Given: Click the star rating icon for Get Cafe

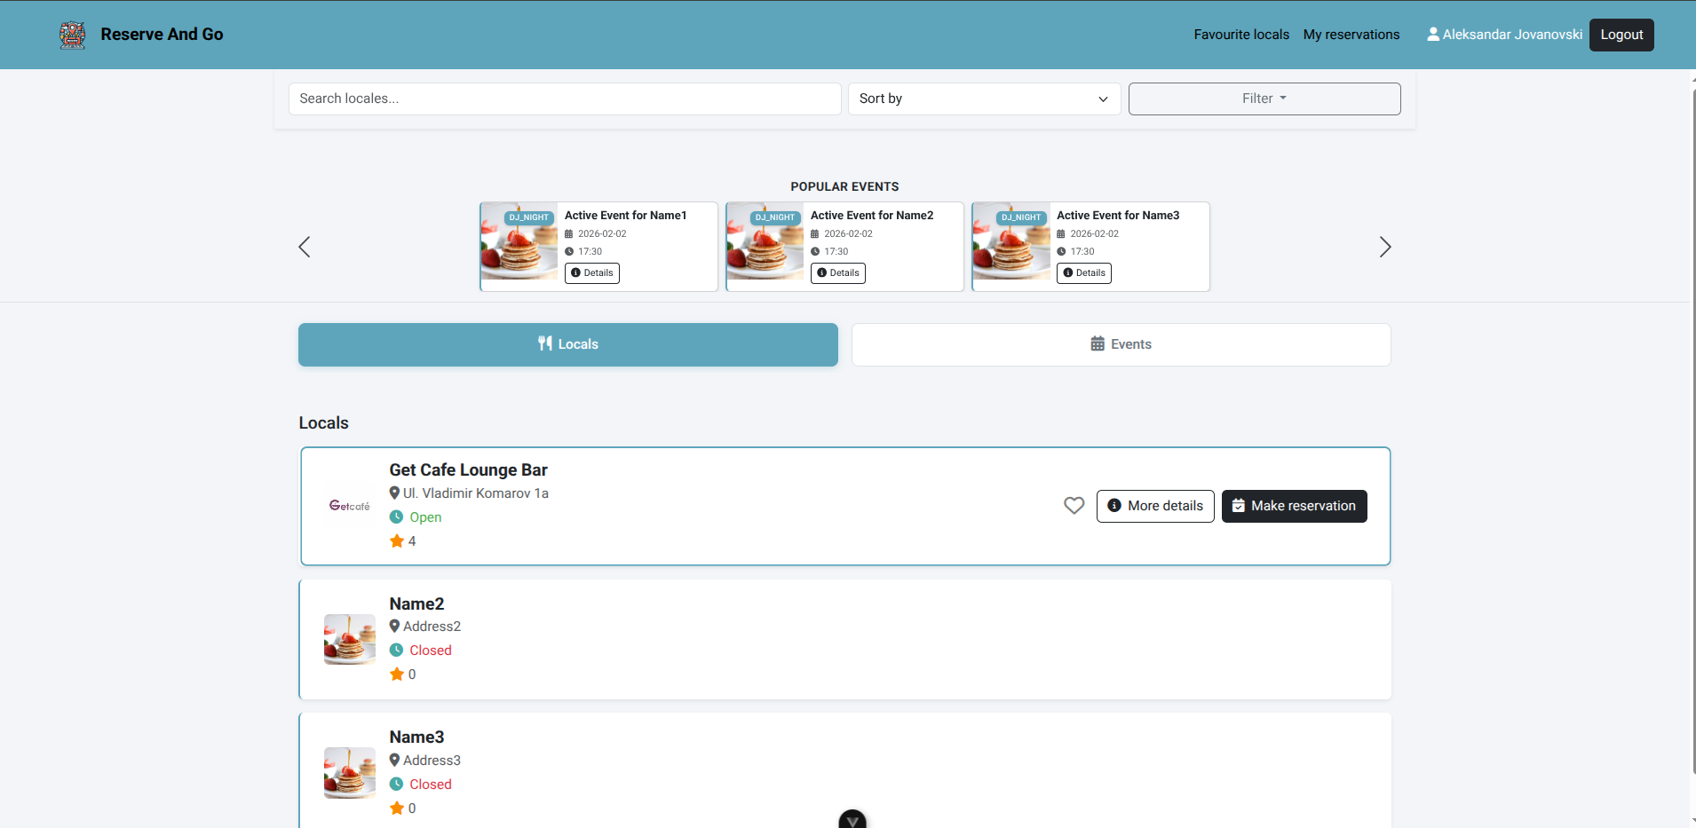Looking at the screenshot, I should 397,541.
